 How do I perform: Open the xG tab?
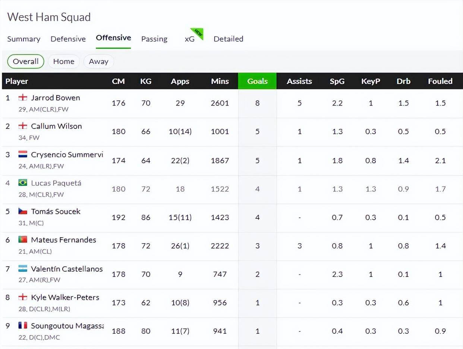(x=190, y=39)
